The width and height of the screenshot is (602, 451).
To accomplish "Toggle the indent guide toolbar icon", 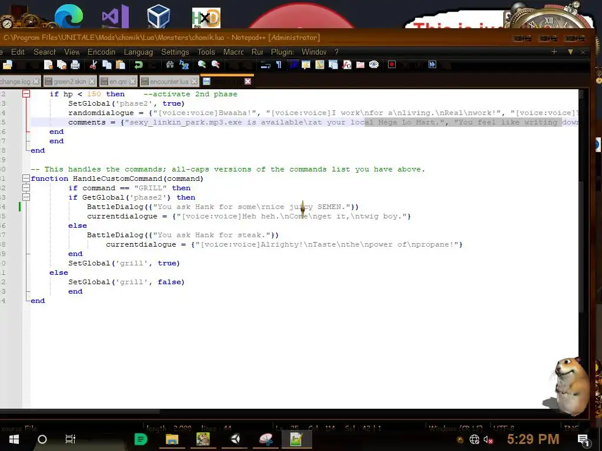I will pos(294,65).
